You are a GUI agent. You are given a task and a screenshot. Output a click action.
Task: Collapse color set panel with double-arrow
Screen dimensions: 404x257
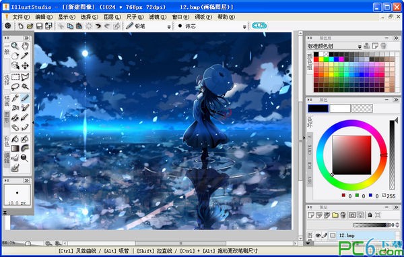(396, 38)
